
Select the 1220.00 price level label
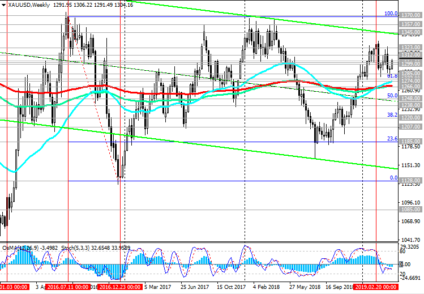pos(411,118)
